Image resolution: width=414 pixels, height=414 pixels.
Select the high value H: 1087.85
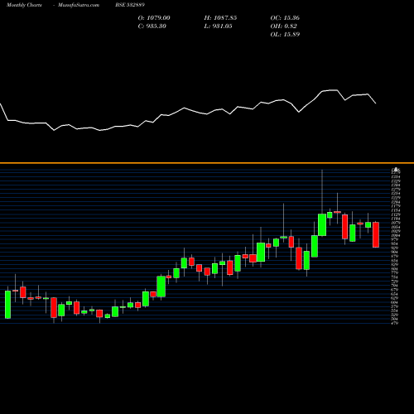pyautogui.click(x=220, y=18)
